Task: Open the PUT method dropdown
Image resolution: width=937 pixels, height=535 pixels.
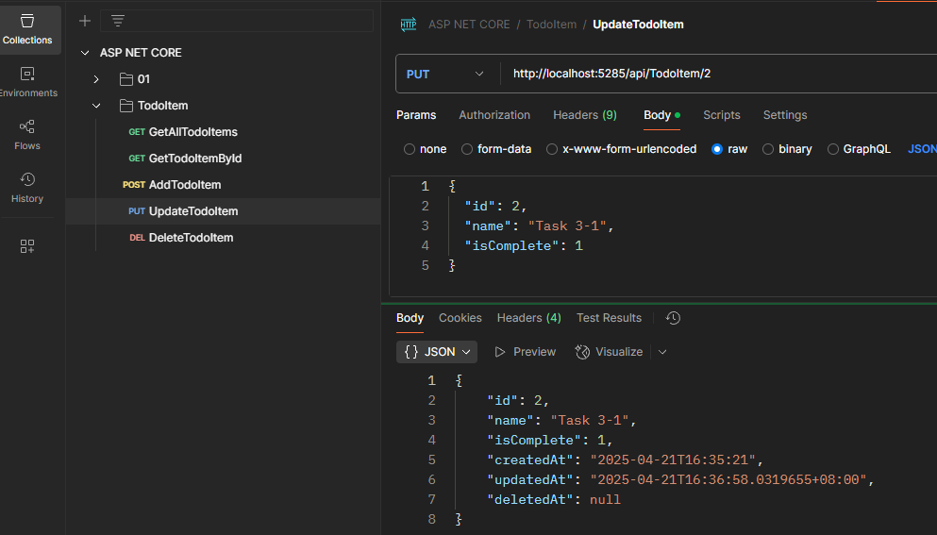Action: (443, 74)
